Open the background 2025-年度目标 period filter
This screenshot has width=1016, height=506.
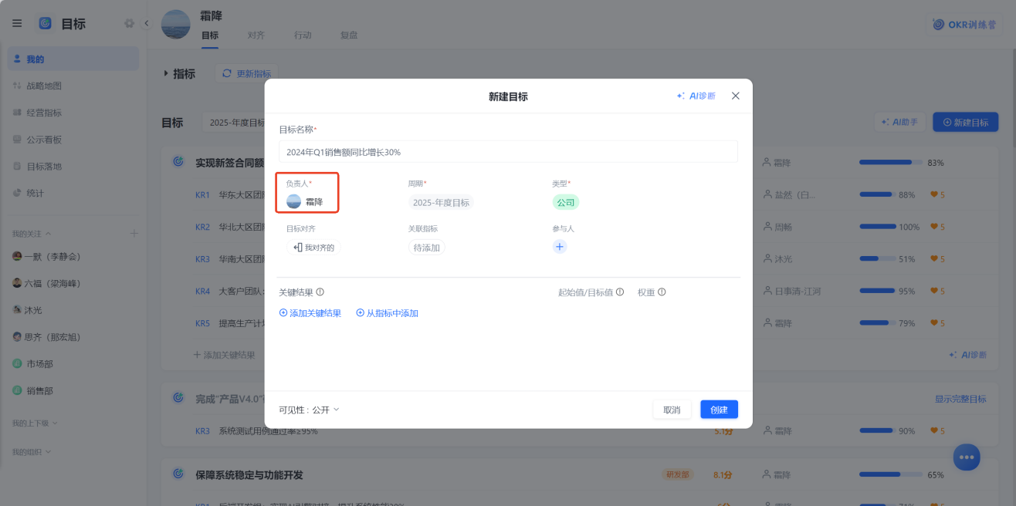point(233,122)
